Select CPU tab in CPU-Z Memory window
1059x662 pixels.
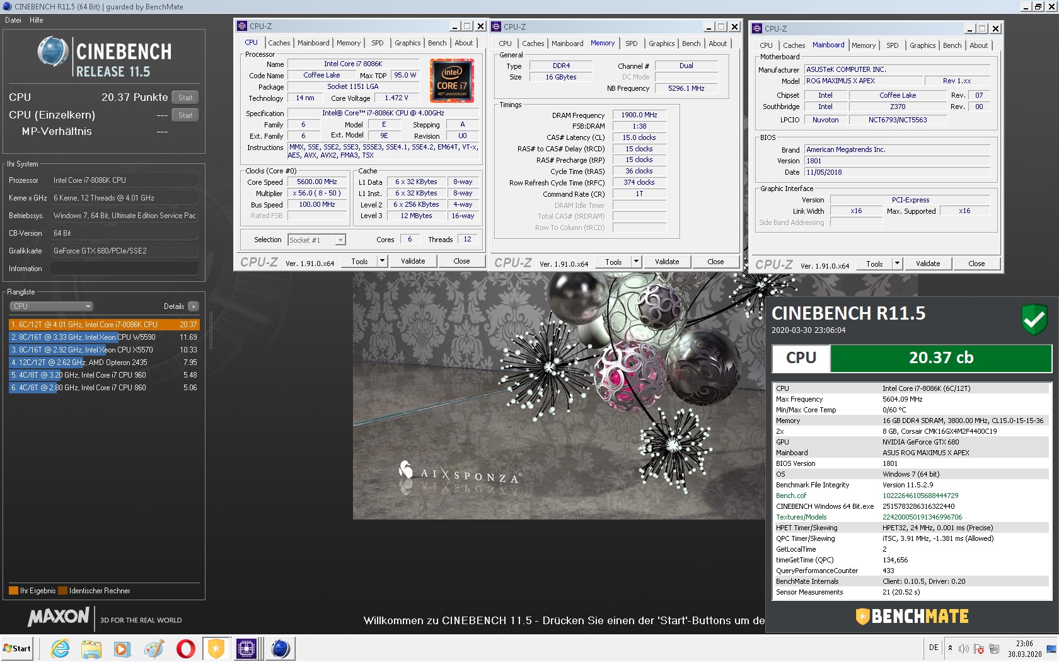pos(506,44)
